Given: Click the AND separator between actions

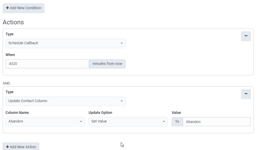Looking at the screenshot, I should coord(6,83).
